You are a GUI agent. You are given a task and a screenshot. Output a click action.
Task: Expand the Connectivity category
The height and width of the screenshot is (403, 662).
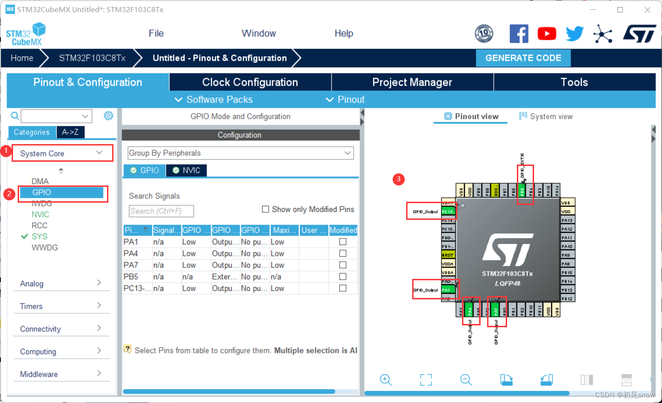(x=61, y=329)
